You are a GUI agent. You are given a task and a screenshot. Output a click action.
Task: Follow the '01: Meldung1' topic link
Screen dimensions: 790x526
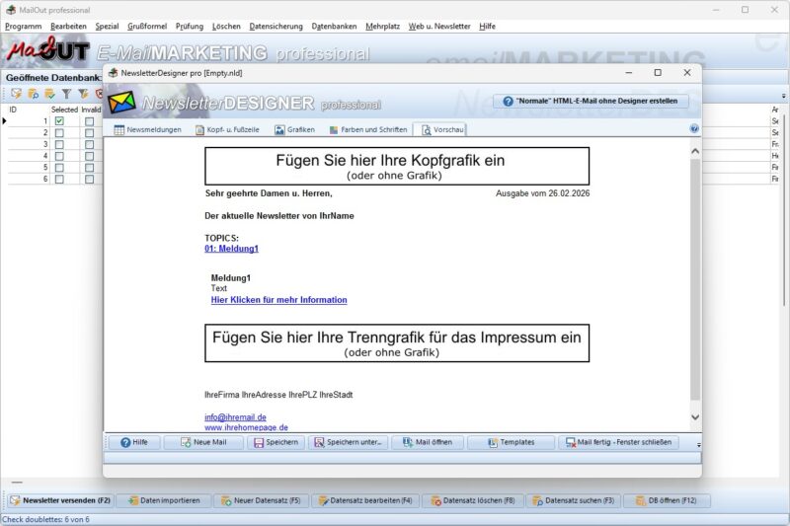coord(231,249)
